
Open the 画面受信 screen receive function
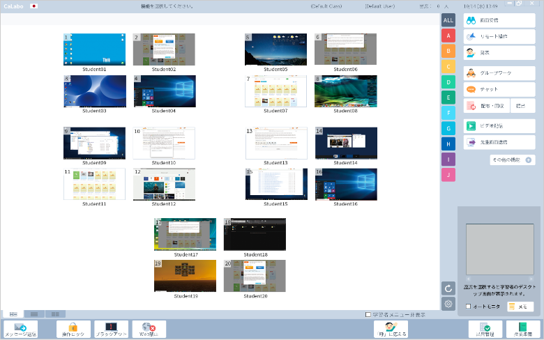pos(499,20)
